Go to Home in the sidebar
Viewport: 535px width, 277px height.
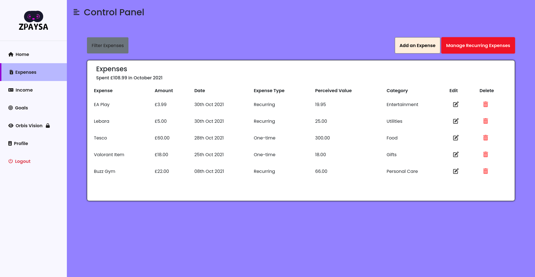click(33, 54)
